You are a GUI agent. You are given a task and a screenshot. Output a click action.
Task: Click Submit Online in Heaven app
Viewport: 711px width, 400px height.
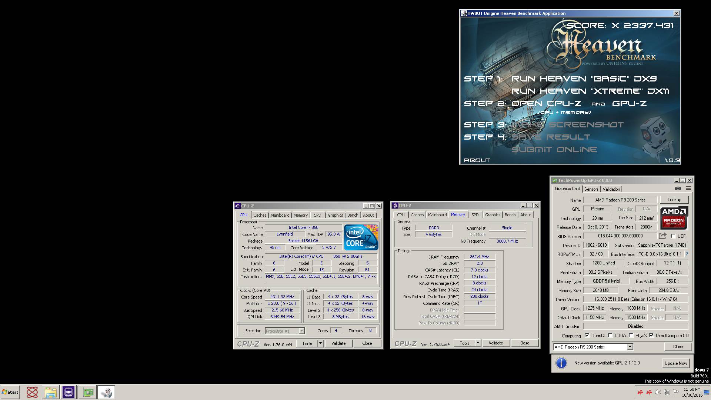click(554, 150)
